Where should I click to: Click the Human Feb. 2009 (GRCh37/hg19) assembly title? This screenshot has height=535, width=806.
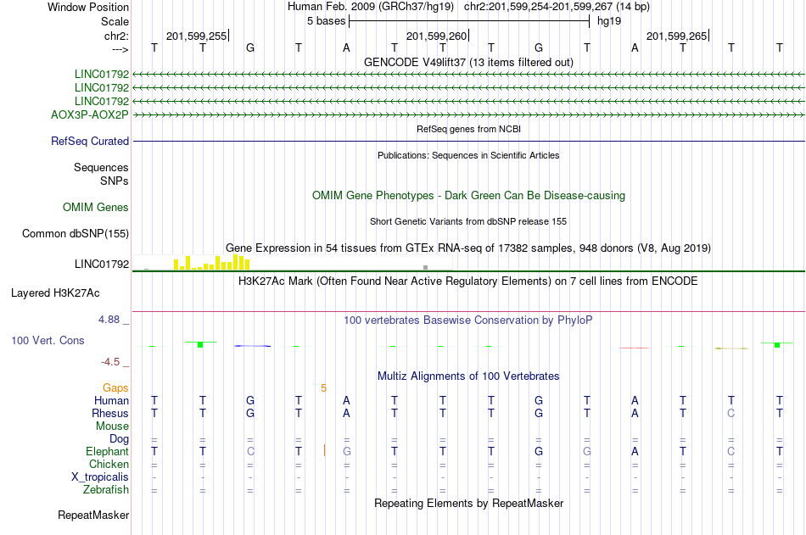371,7
